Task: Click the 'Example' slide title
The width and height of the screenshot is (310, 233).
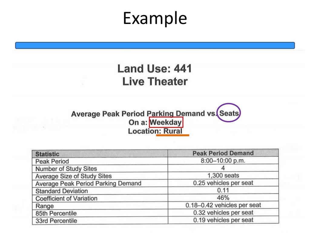Action: pos(155,18)
